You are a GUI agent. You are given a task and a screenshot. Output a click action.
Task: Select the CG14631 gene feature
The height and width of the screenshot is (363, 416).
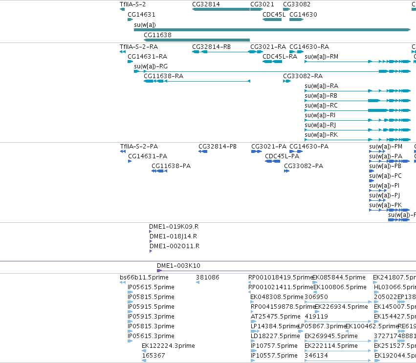coord(130,20)
